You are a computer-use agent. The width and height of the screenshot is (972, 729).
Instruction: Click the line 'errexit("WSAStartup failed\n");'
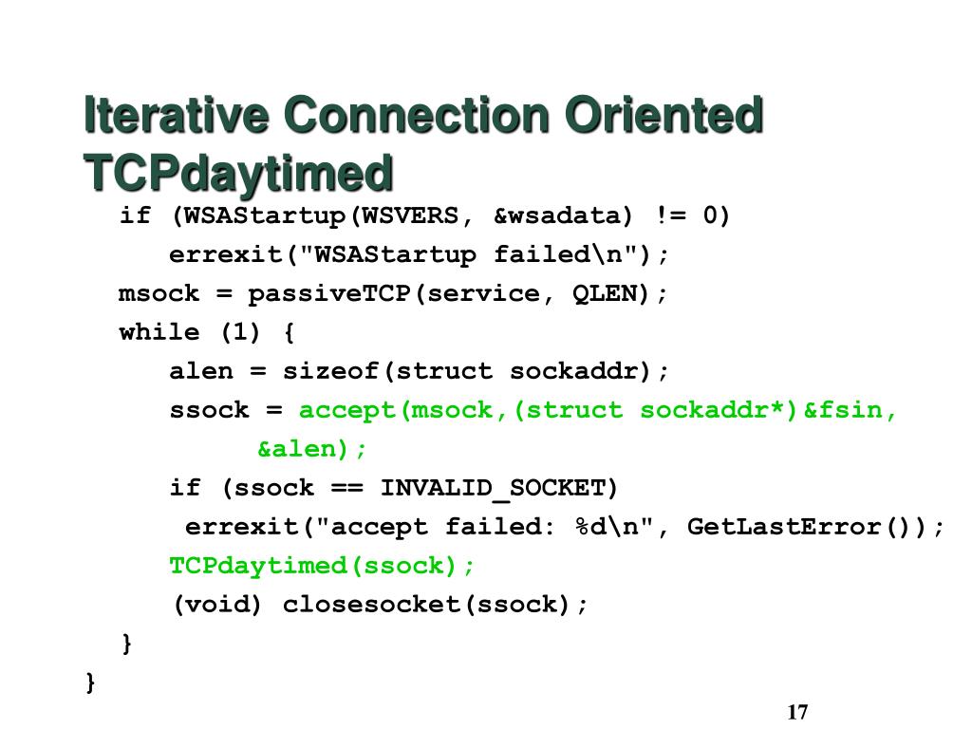pos(419,254)
